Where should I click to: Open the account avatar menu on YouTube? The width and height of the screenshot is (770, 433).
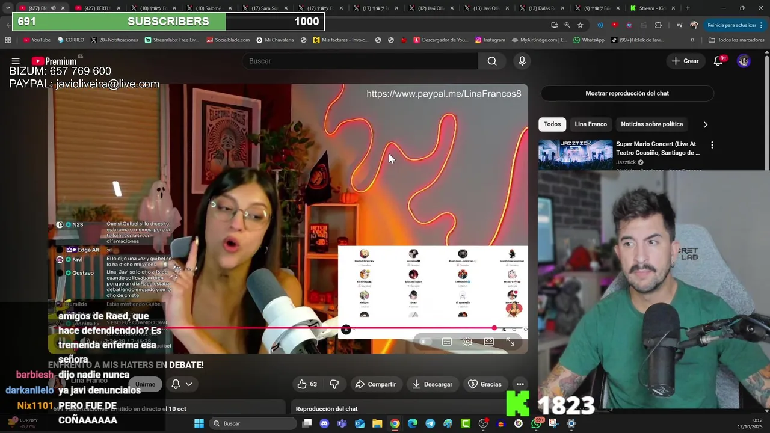(x=744, y=61)
